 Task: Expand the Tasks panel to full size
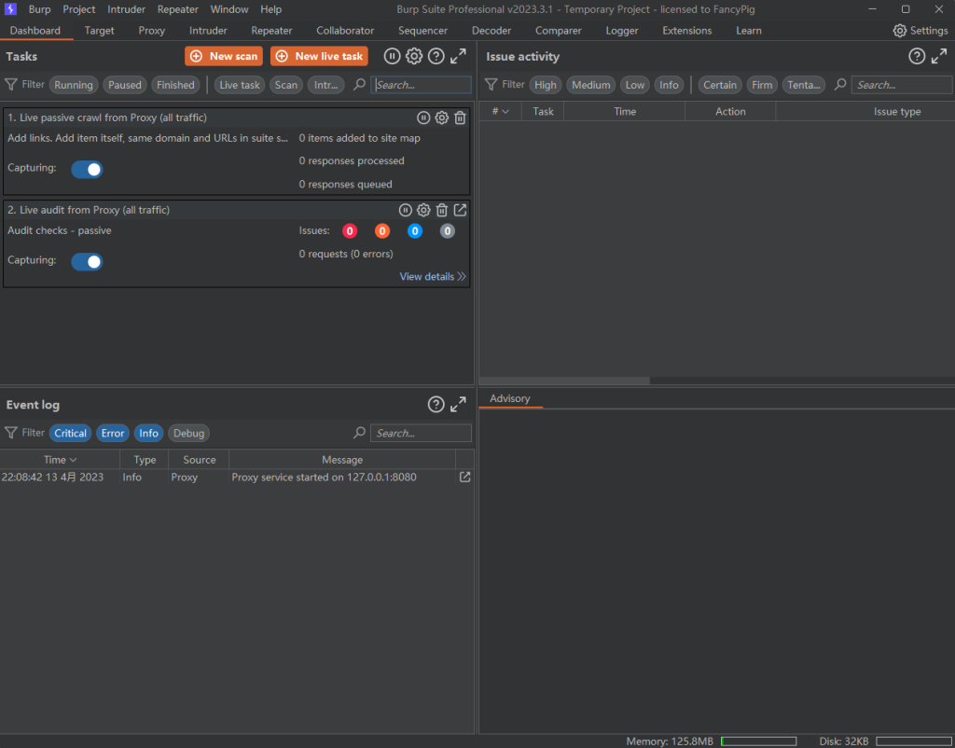(458, 57)
